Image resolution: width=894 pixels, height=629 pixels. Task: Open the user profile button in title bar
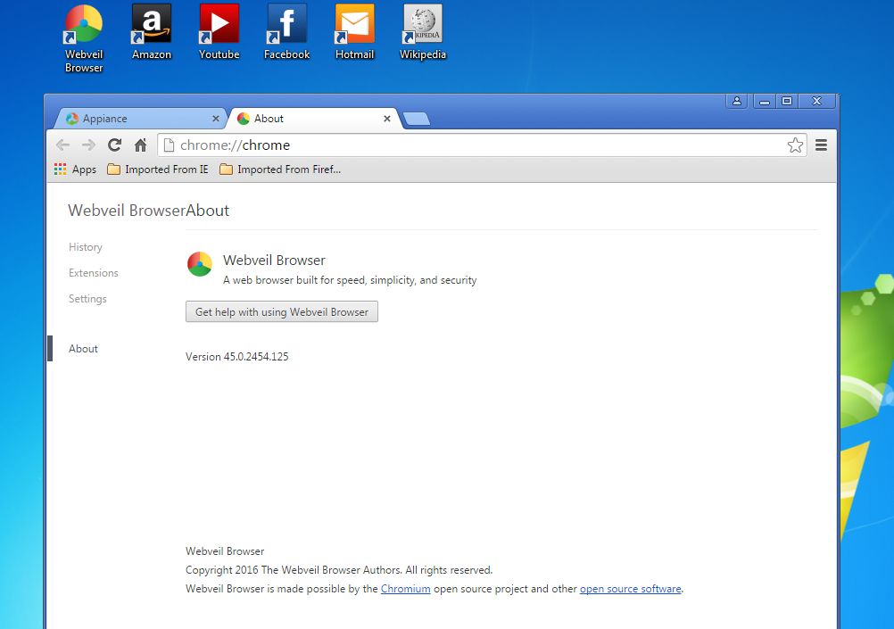tap(737, 101)
